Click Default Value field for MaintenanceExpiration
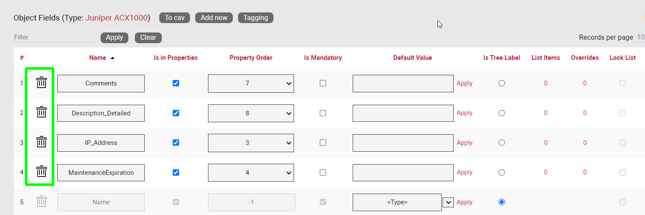Image resolution: width=645 pixels, height=215 pixels. 403,173
